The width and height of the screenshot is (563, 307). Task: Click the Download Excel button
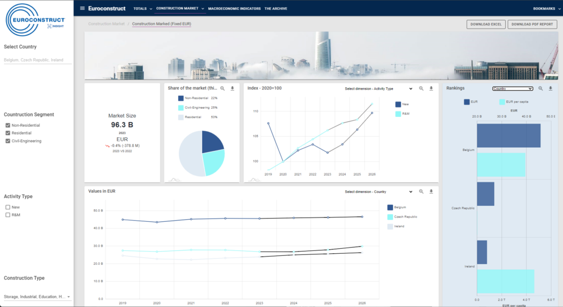tap(486, 24)
